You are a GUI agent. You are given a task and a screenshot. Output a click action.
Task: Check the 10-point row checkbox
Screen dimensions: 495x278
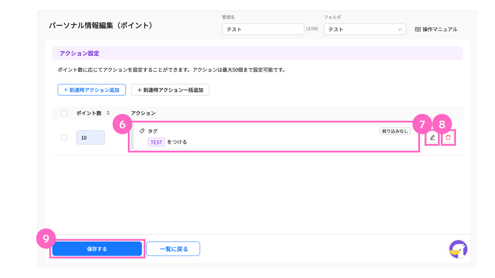click(x=64, y=137)
